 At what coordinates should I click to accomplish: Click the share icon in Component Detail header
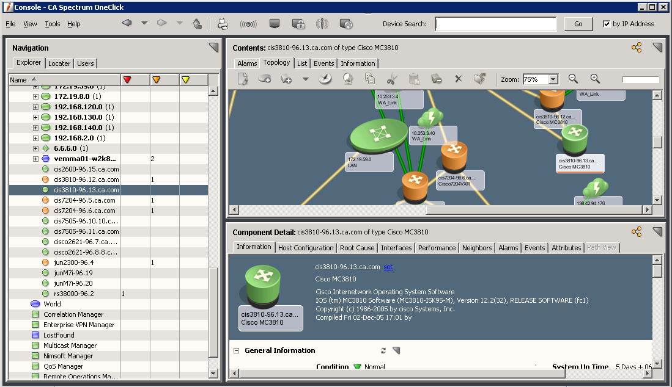point(637,232)
